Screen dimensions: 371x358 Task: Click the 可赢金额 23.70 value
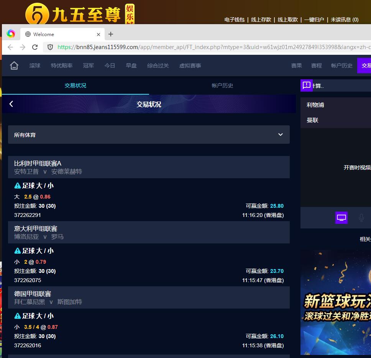pyautogui.click(x=277, y=271)
